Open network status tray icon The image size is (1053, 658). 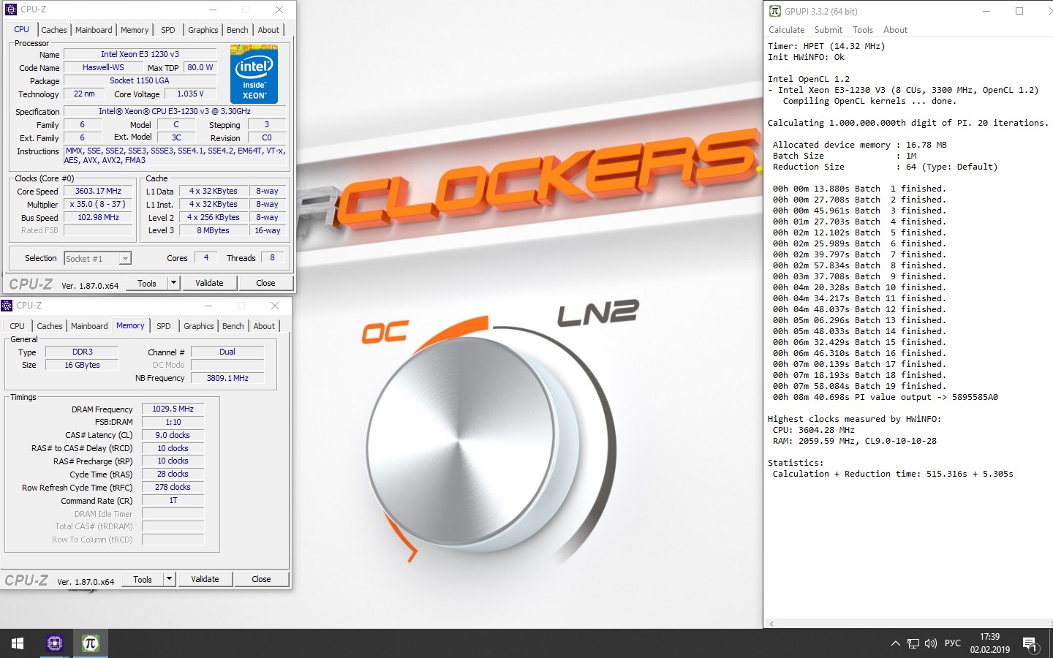[x=913, y=644]
